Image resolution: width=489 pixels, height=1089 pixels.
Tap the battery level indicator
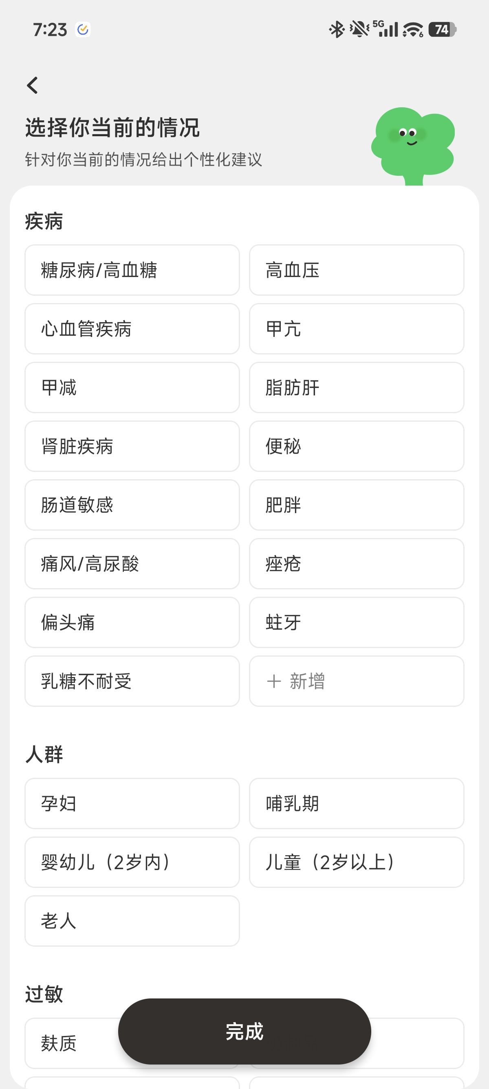442,30
